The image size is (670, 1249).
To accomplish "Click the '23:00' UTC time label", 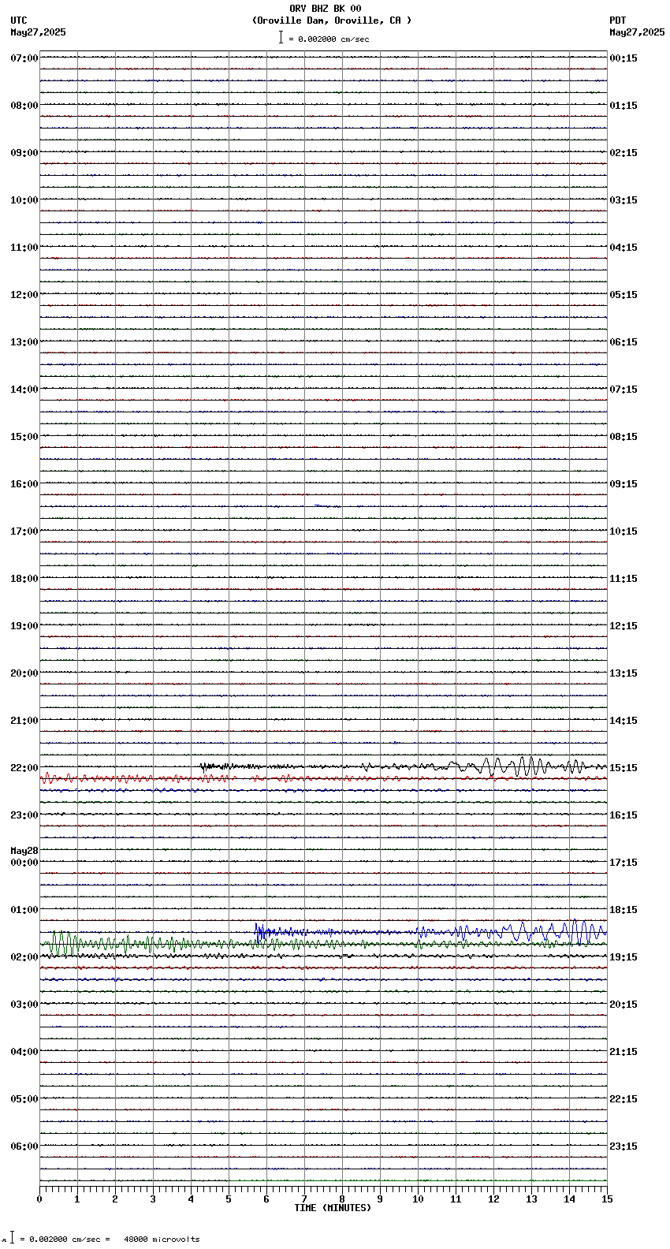I will 24,815.
